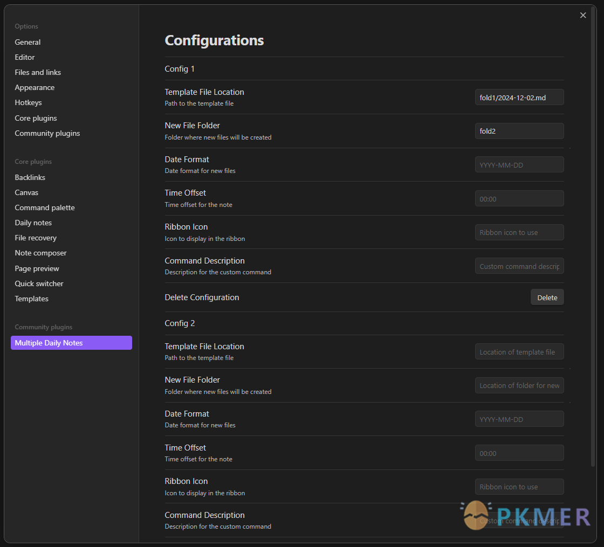The image size is (604, 547).
Task: Close the settings dialog
Action: click(x=583, y=15)
